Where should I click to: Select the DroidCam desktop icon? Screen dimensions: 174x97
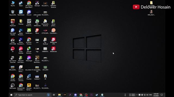[x=29, y=31]
